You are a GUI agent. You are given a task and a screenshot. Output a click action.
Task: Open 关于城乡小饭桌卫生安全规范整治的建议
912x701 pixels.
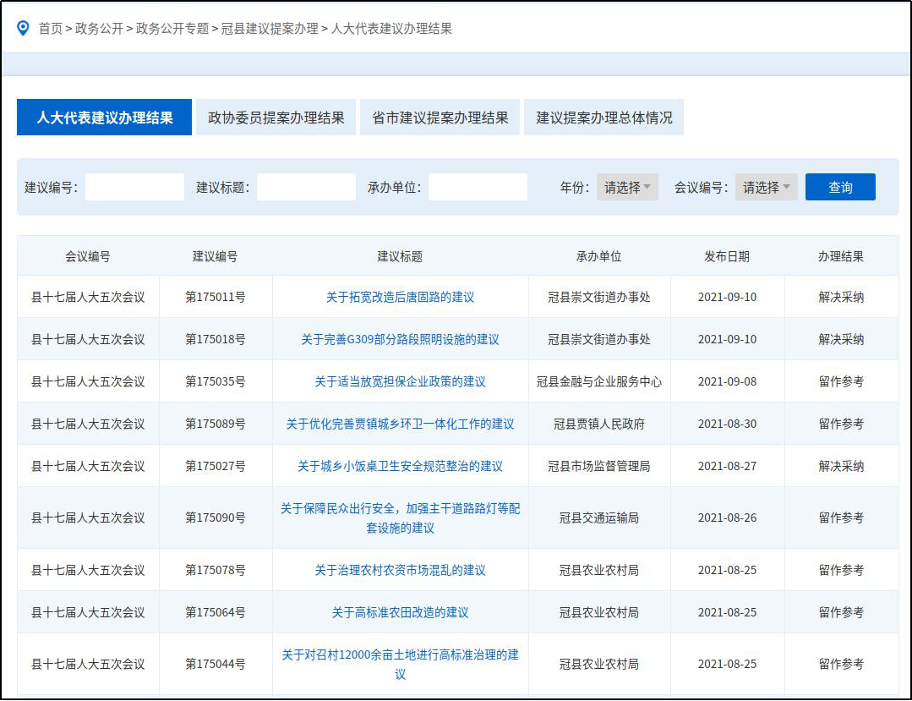(x=400, y=467)
